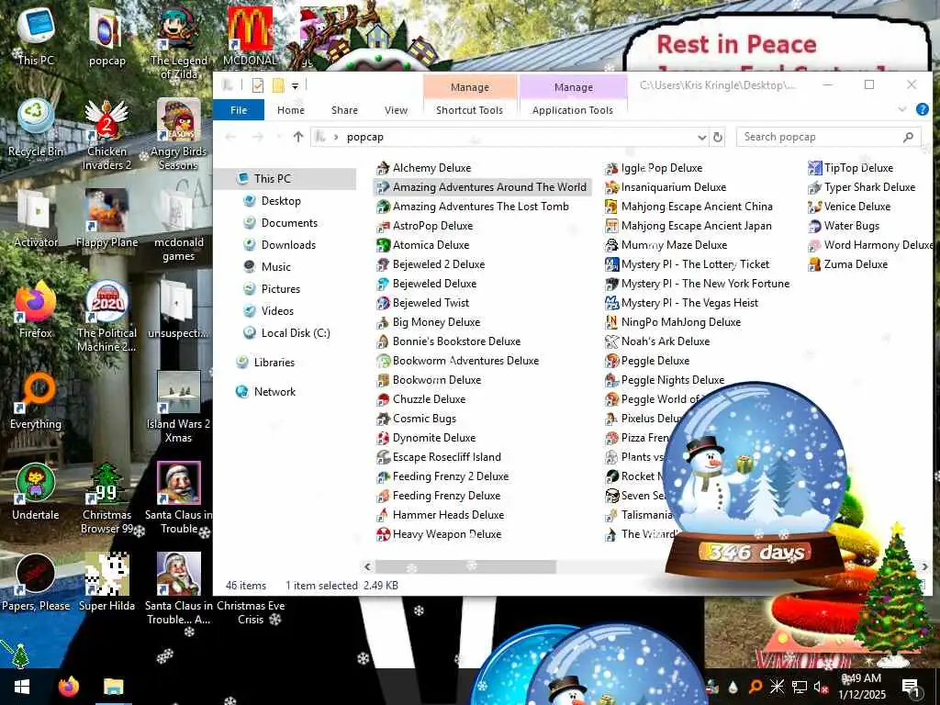Click the Big Money Deluxe icon
This screenshot has width=940, height=705.
383,322
